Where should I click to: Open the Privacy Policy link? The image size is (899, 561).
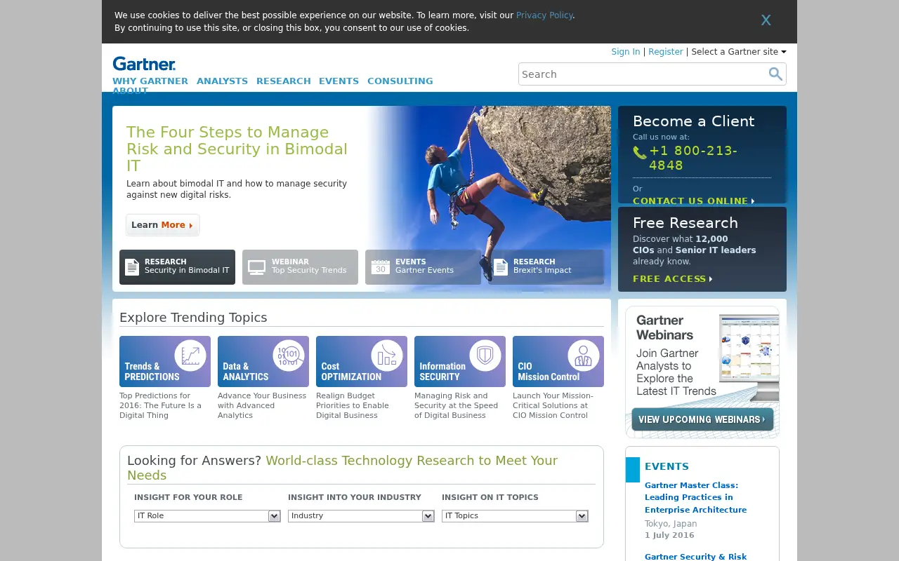pos(544,15)
